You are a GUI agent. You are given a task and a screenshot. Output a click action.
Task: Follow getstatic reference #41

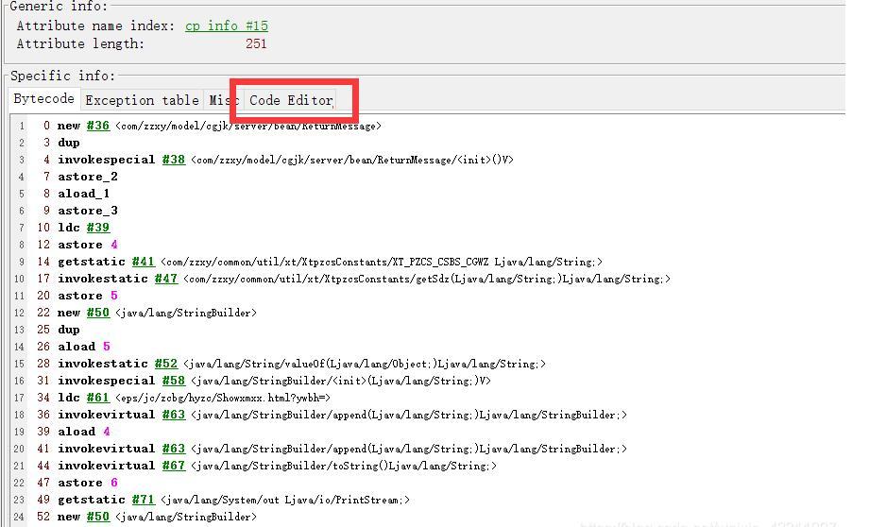pos(143,262)
